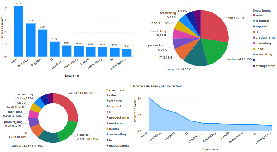Click the sales bar in the bar chart
Screen dimensions: 277x152
(18, 31)
